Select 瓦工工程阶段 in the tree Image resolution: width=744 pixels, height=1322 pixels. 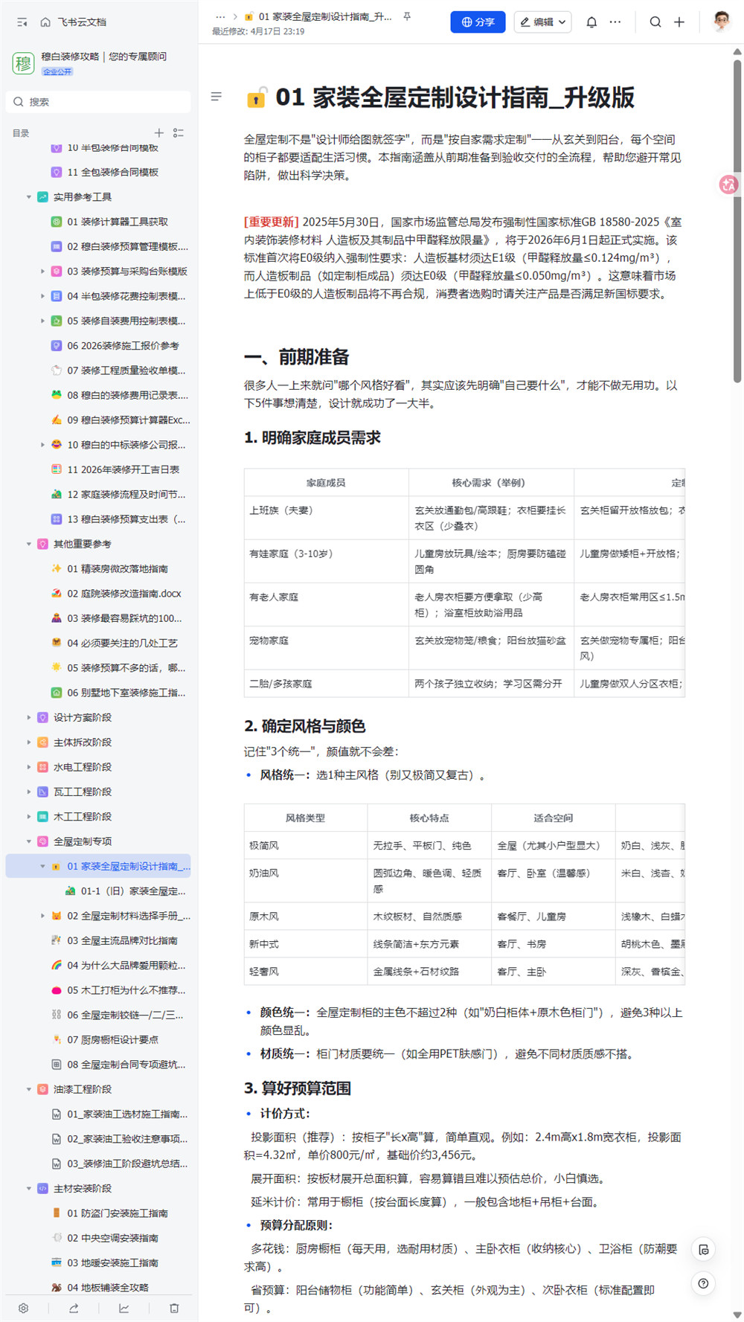[x=82, y=792]
